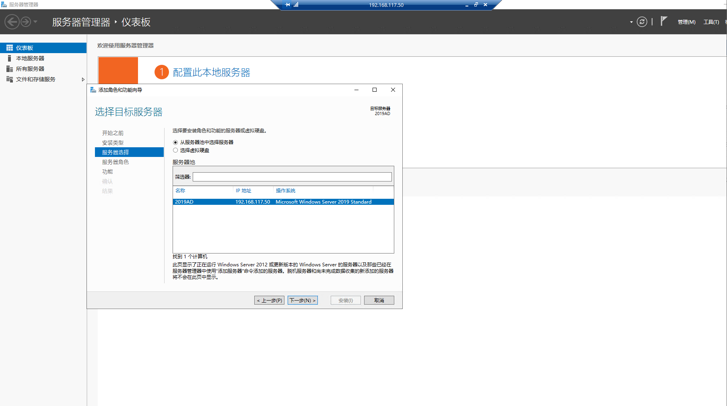Image resolution: width=727 pixels, height=406 pixels.
Task: Open dropdown arrow left of refresh icon
Action: tap(631, 22)
